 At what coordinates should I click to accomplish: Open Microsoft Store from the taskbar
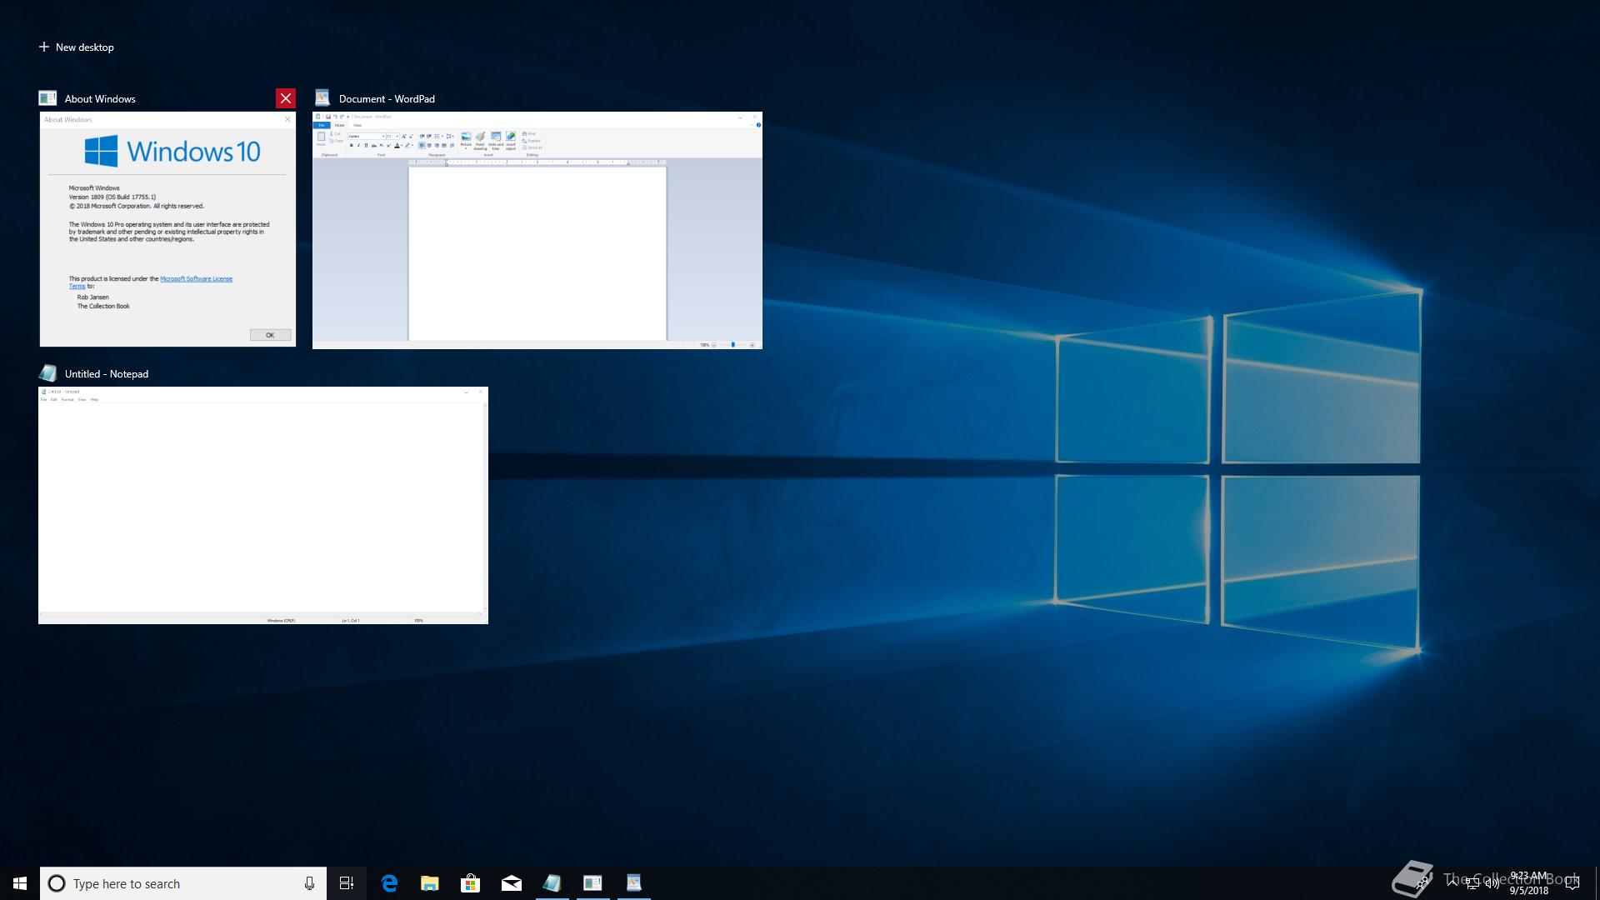[x=471, y=883]
